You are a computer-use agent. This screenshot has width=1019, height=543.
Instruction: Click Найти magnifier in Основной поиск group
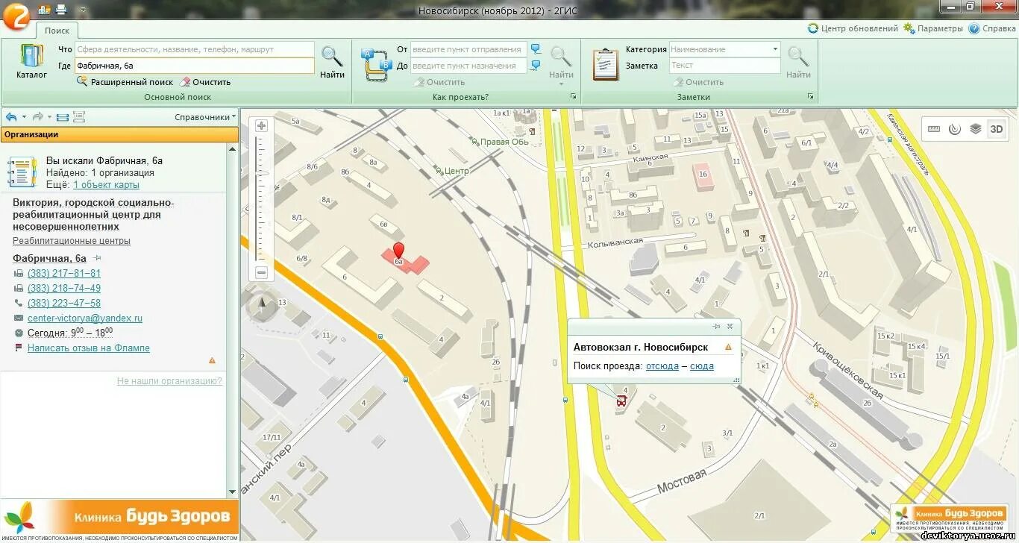pos(332,62)
